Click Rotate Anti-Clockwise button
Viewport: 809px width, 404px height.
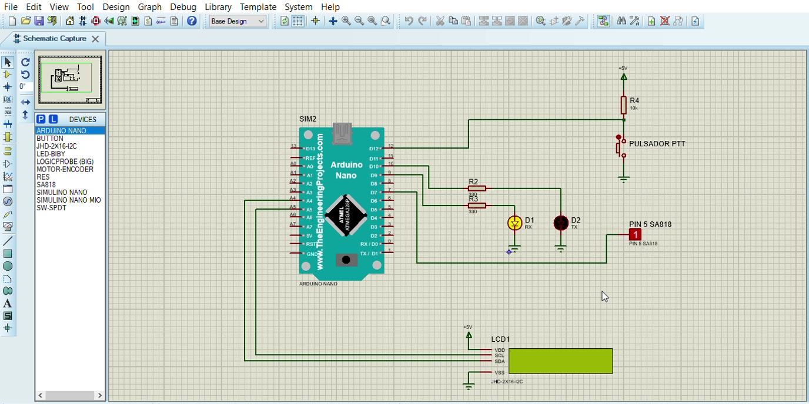point(25,75)
